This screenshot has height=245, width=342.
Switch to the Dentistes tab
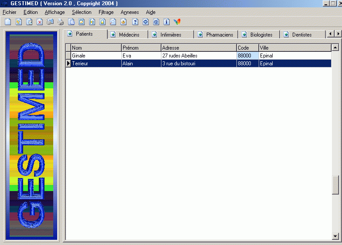[303, 35]
